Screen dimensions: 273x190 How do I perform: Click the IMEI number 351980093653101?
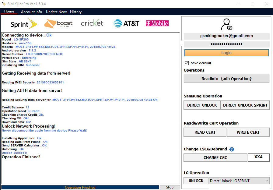click(50, 83)
